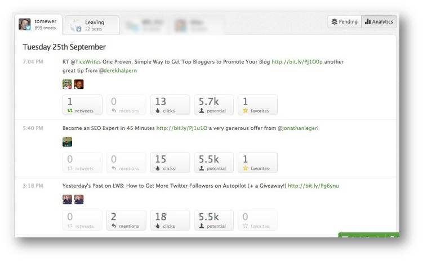Screen dimensions: 423x261
Task: Click the favorites star on the 5:40 PM tweet
Action: pos(245,168)
